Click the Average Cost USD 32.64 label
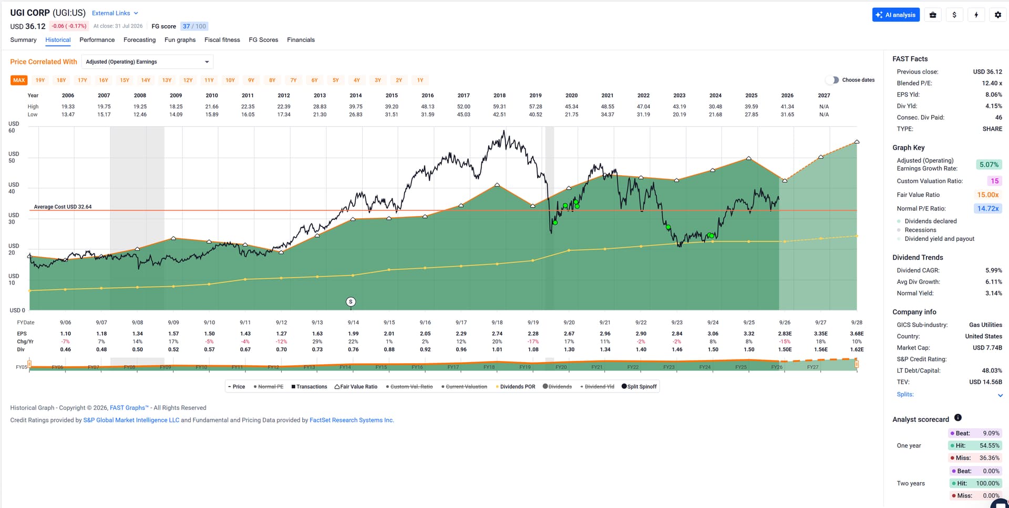The image size is (1009, 508). [63, 207]
